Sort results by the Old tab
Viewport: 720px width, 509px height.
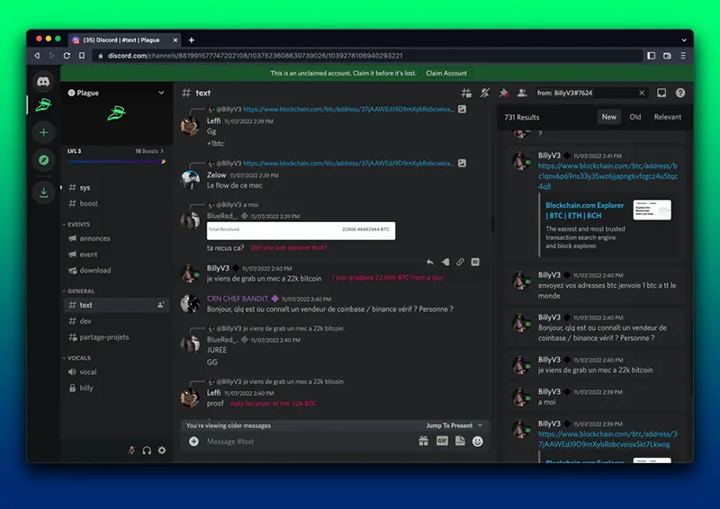[x=635, y=117]
